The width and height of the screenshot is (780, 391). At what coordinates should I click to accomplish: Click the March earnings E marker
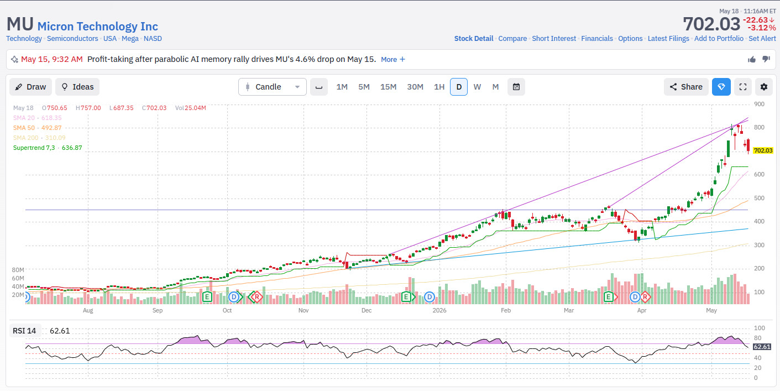(x=609, y=297)
